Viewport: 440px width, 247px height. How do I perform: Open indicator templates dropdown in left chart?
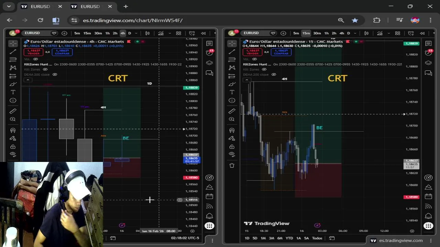coord(169,33)
